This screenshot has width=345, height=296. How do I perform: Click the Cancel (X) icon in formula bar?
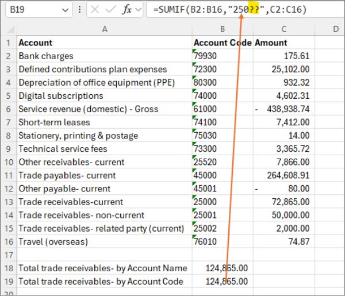pos(95,10)
